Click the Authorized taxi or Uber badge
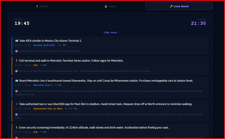 [x=48, y=109]
